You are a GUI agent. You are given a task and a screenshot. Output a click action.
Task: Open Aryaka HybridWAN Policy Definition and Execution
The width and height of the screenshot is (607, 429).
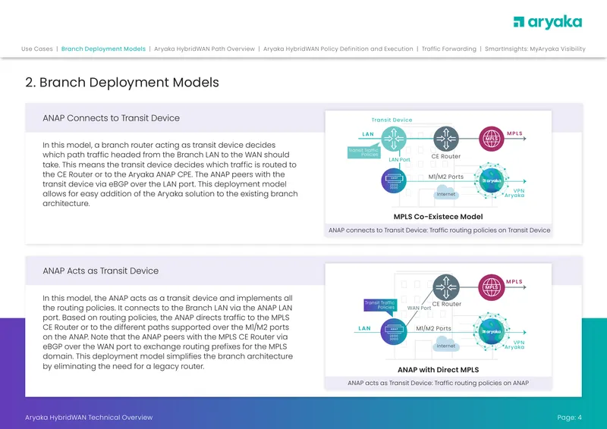pos(338,49)
